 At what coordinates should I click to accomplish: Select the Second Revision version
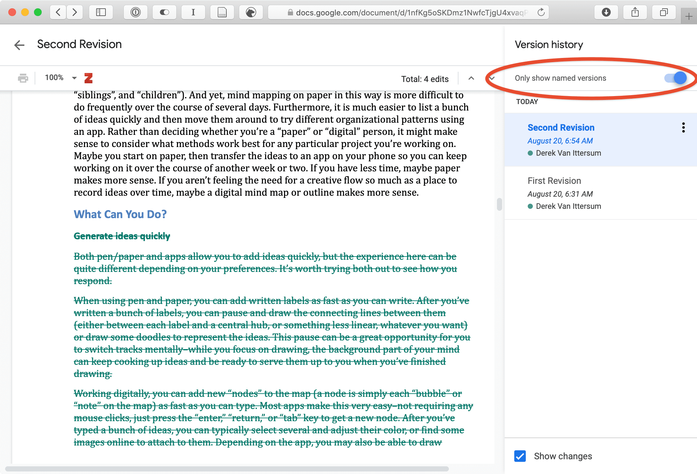point(601,140)
